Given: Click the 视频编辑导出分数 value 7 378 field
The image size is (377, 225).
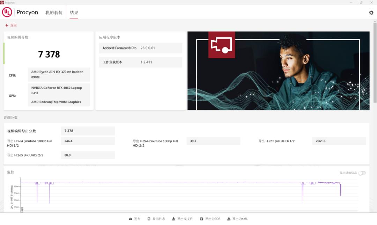Looking at the screenshot, I should [88, 131].
